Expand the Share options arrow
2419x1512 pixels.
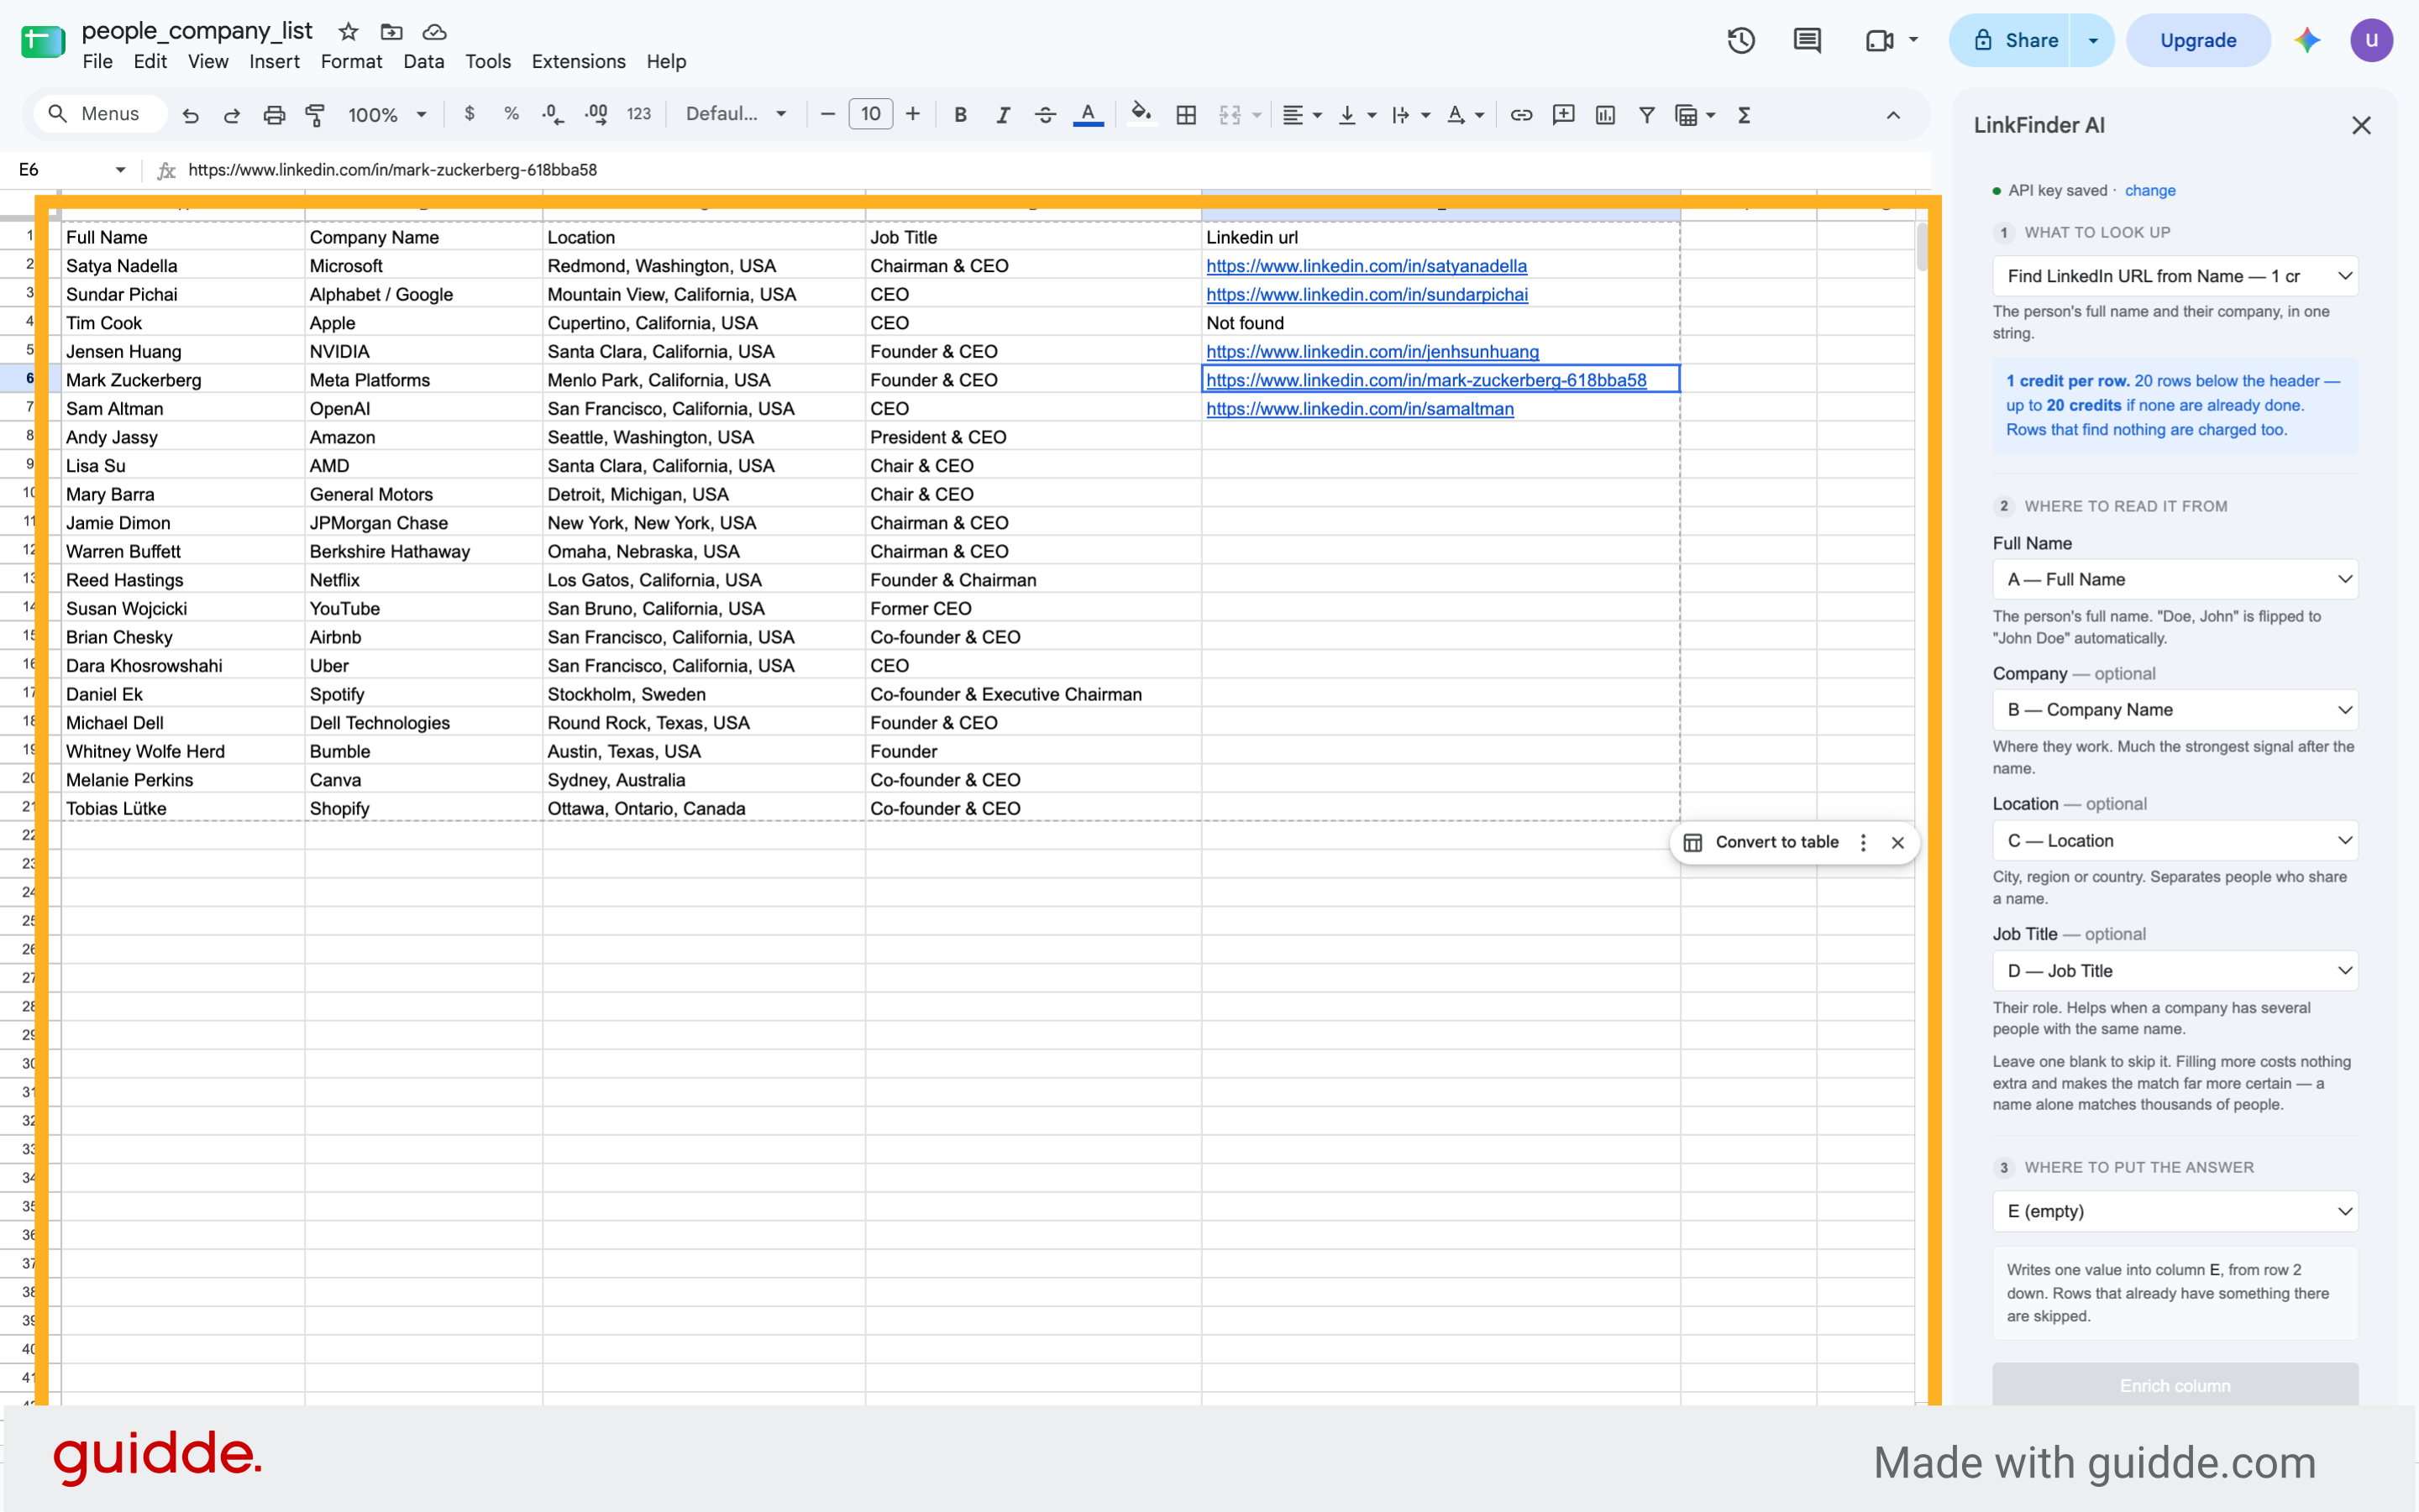tap(2092, 41)
